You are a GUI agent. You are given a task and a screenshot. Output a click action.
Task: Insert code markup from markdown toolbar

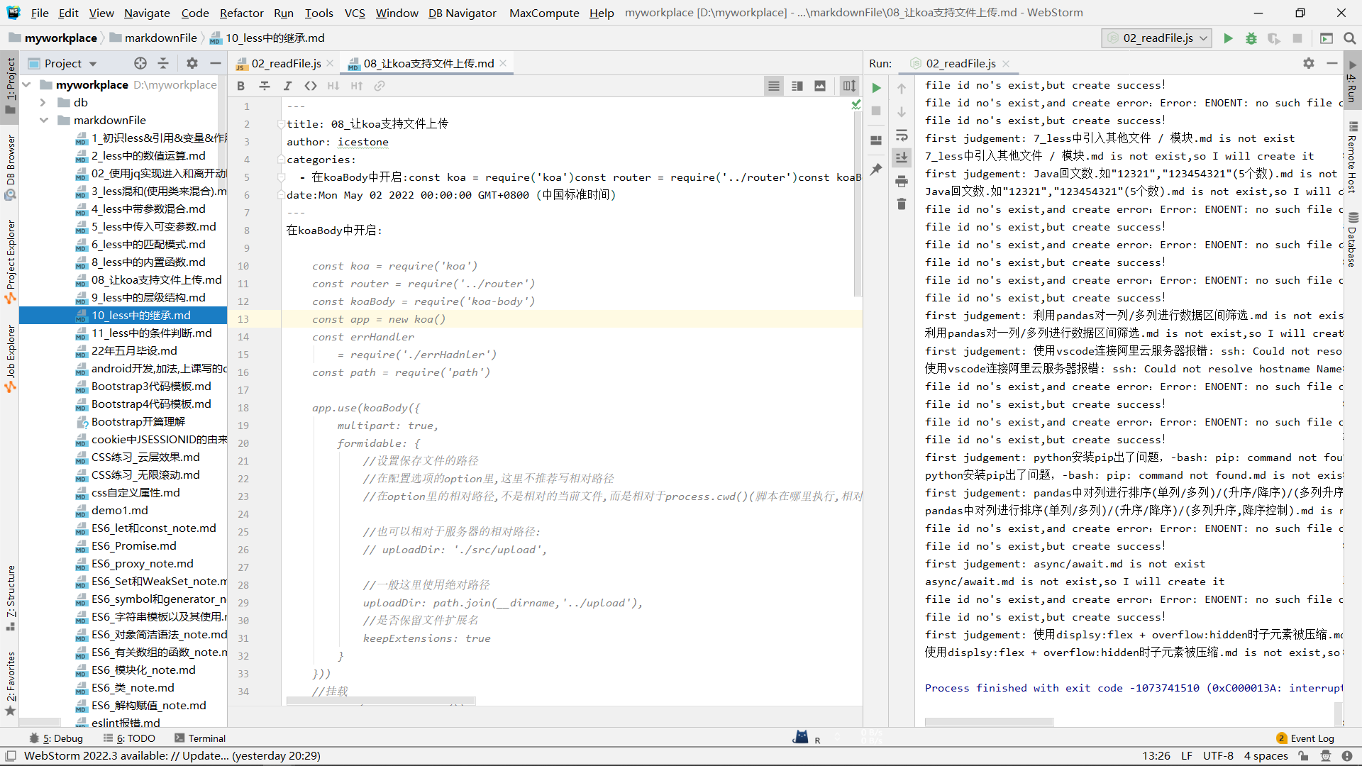coord(310,86)
